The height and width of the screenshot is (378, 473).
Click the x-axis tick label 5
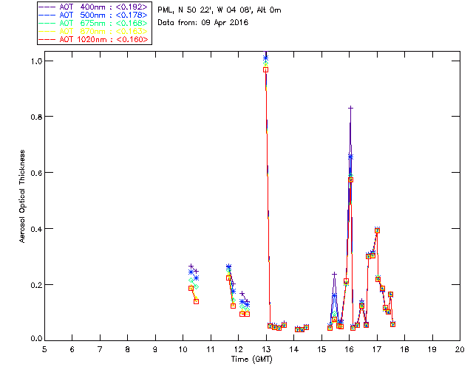[x=44, y=349]
